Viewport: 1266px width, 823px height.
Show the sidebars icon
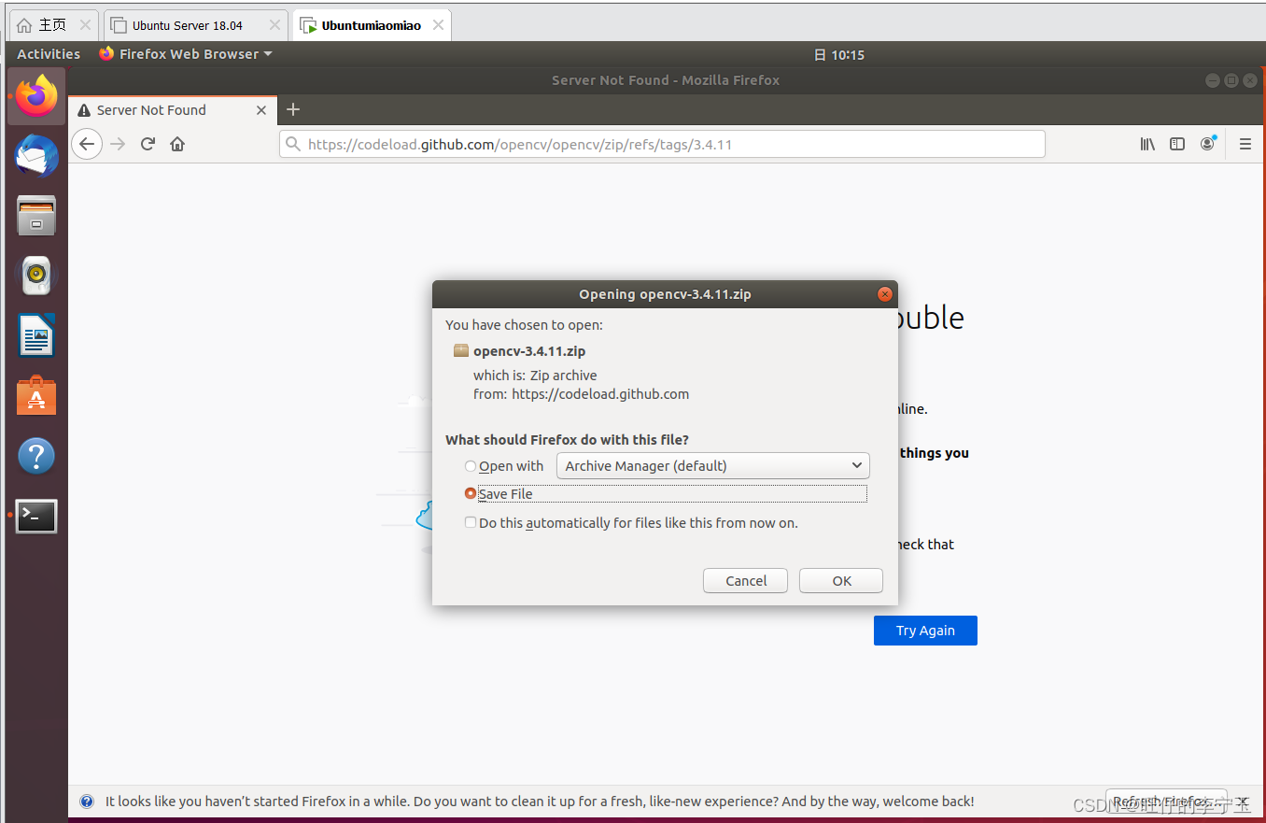tap(1177, 144)
